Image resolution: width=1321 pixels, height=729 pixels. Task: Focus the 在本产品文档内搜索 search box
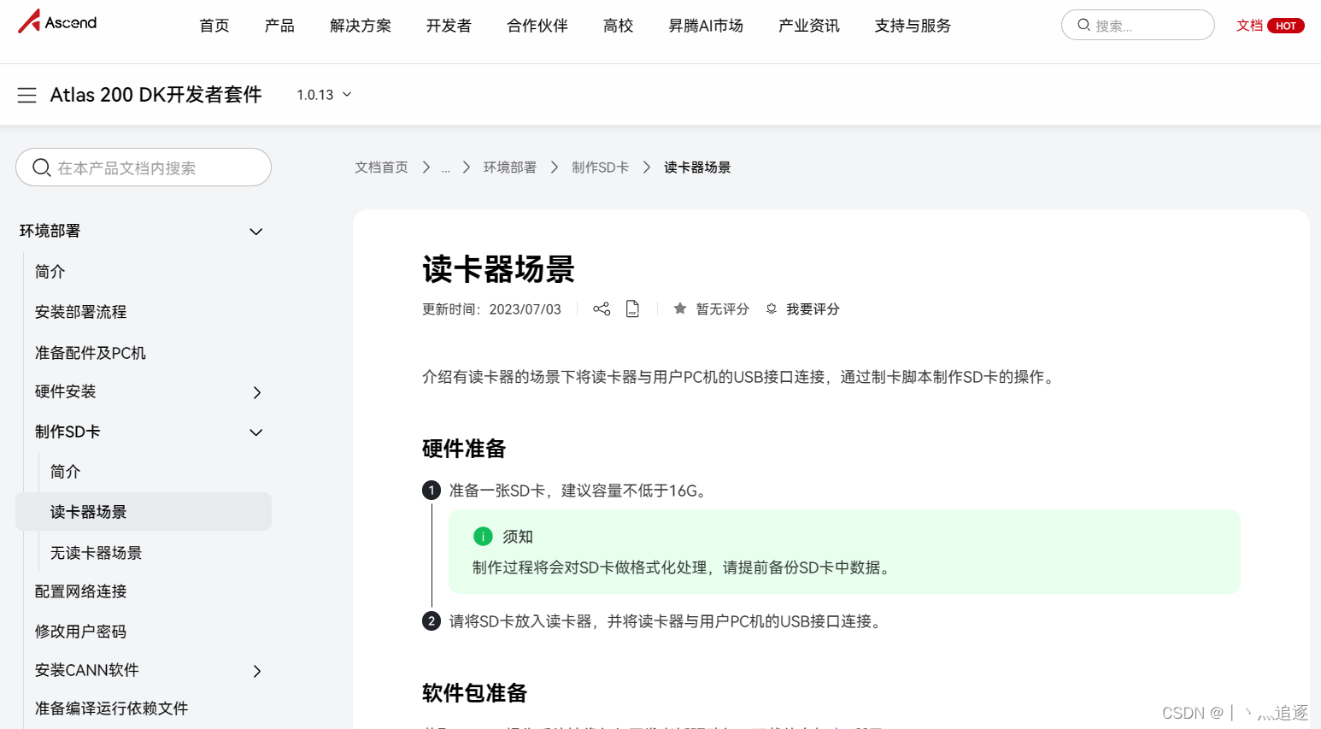[144, 167]
